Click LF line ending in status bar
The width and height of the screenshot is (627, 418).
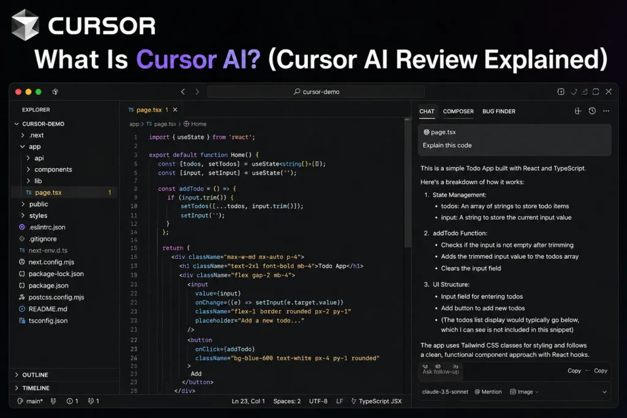click(339, 401)
